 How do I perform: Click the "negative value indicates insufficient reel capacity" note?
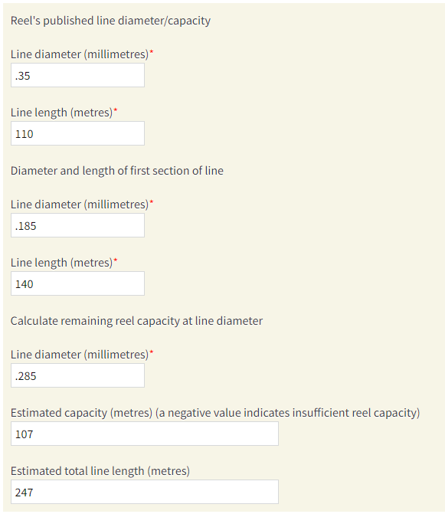(x=288, y=413)
